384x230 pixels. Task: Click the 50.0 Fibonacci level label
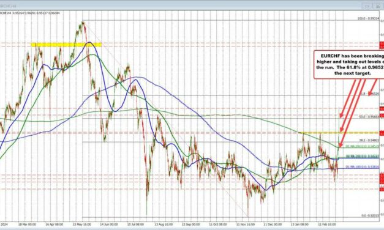pyautogui.click(x=369, y=117)
